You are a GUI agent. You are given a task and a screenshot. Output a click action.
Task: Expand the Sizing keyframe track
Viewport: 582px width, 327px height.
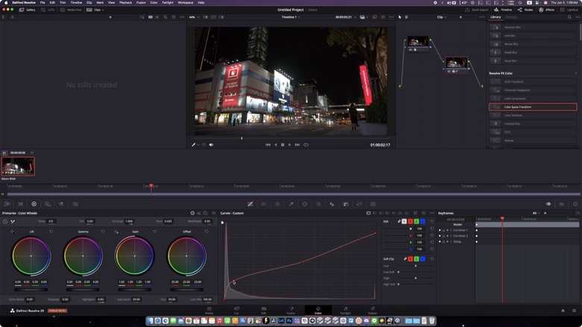point(451,242)
